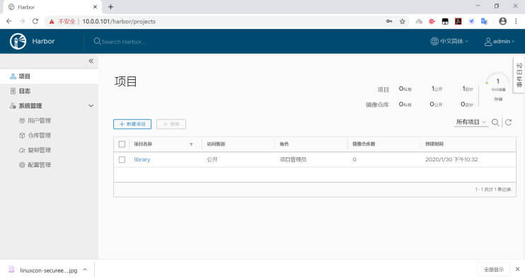525x279 pixels.
Task: Click the 公开 access cell
Action: 212,160
